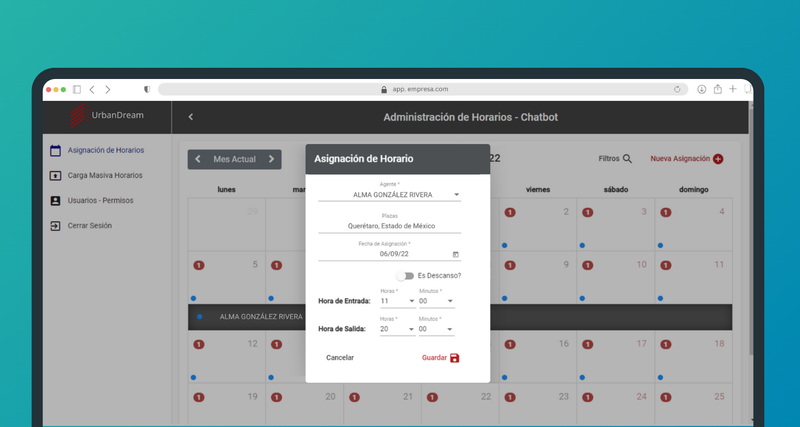Click the browser downloads icon
Viewport: 800px width, 427px height.
click(702, 90)
